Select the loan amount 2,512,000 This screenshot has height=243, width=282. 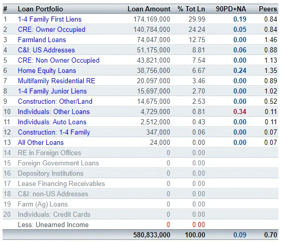pyautogui.click(x=156, y=122)
